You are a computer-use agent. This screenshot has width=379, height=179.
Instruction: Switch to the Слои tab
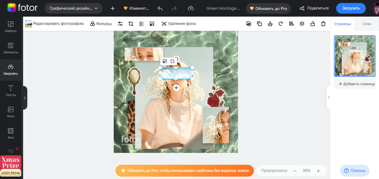point(366,24)
